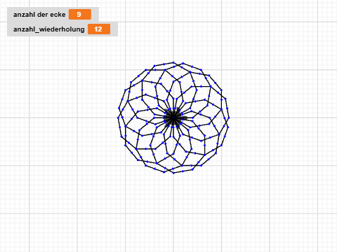Click the grey padding left of "anzahl der ecke"

tap(10, 15)
